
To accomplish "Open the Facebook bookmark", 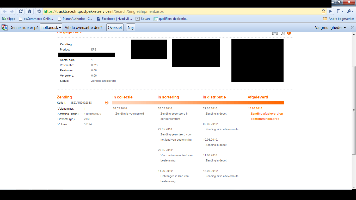I will click(x=114, y=19).
